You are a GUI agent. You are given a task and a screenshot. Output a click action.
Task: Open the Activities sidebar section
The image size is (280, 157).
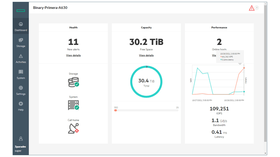(x=21, y=59)
